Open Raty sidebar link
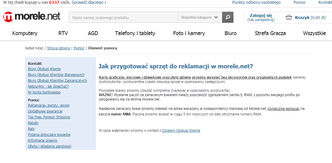 pyautogui.click(x=31, y=129)
